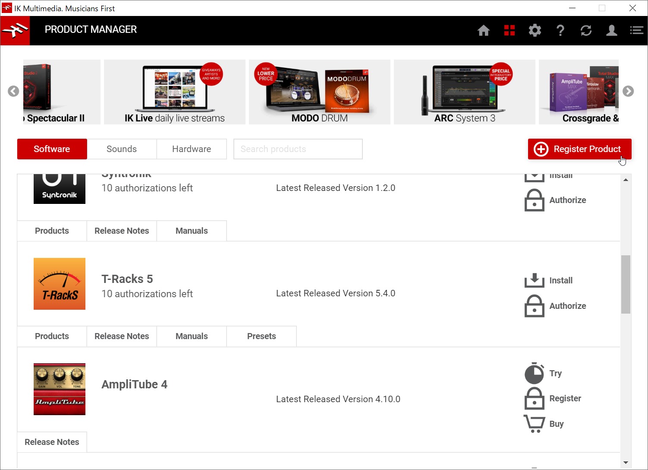Viewport: 648px width, 470px height.
Task: Click the Register Product button
Action: [x=579, y=149]
